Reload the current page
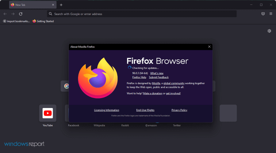This screenshot has height=153, width=276. (21, 14)
